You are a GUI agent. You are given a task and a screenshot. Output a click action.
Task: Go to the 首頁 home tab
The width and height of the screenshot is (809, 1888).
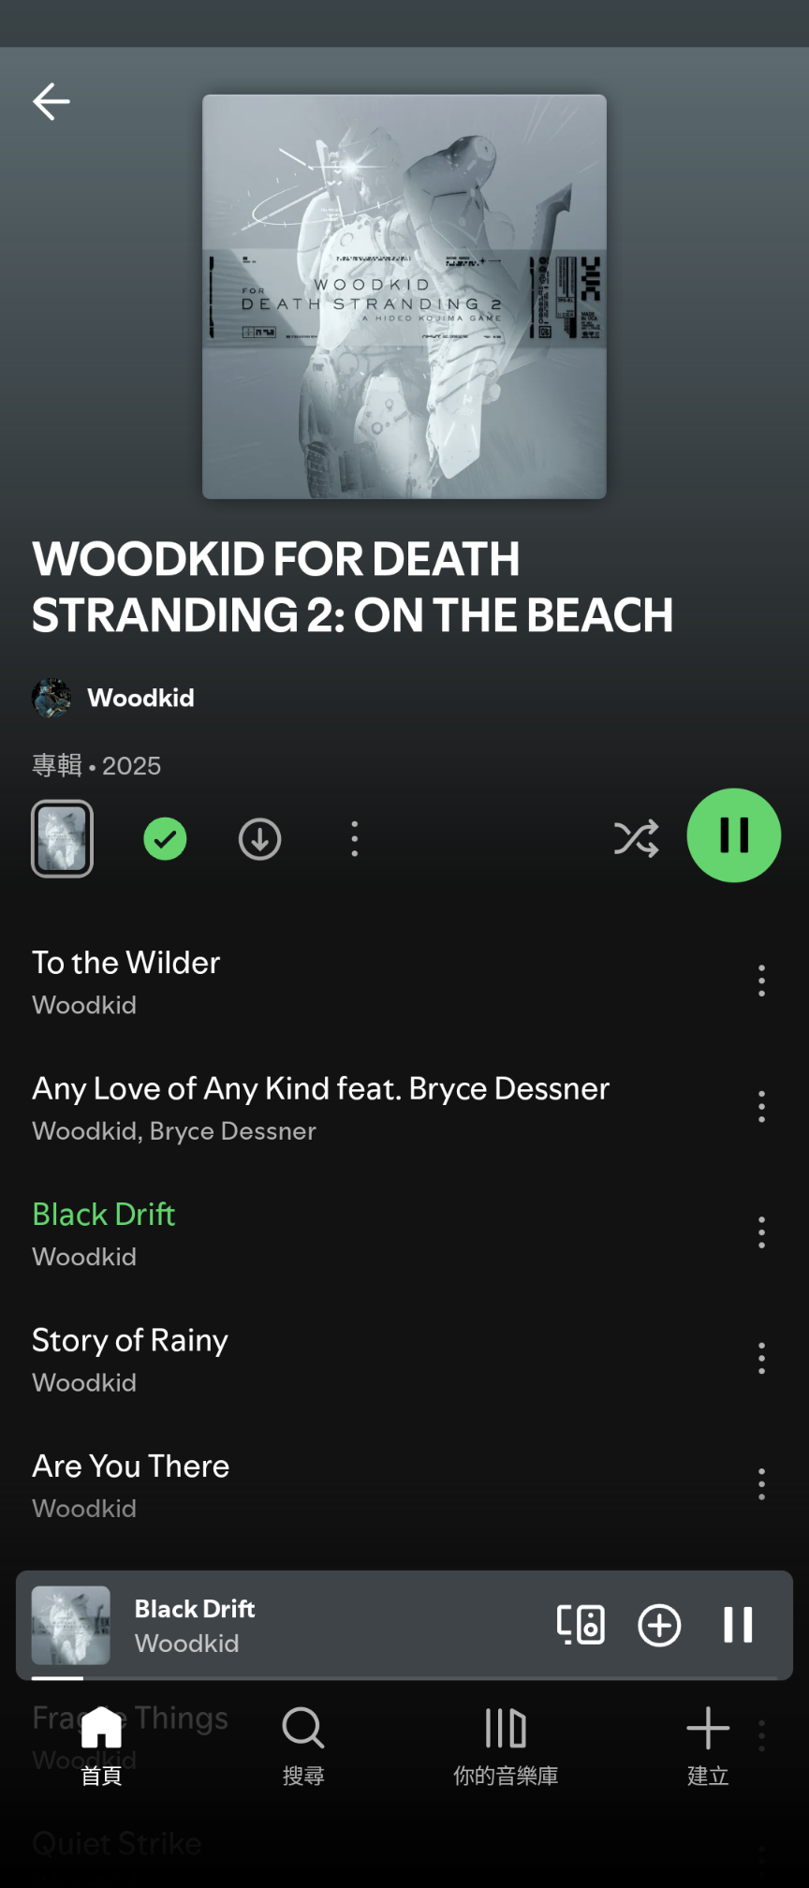101,1746
